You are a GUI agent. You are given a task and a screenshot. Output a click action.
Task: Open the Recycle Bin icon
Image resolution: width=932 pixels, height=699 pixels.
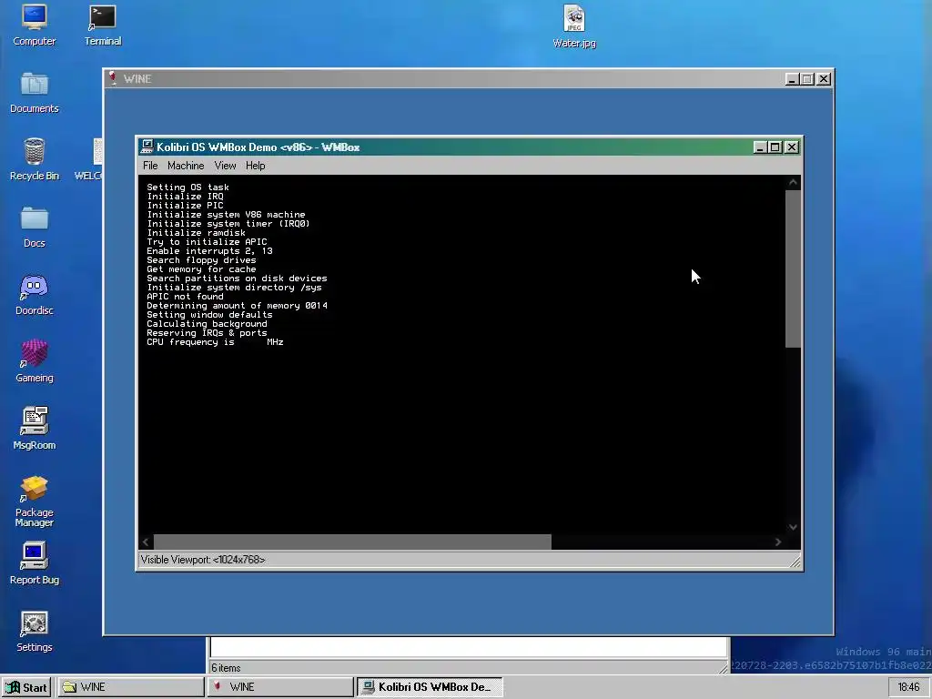pyautogui.click(x=35, y=159)
